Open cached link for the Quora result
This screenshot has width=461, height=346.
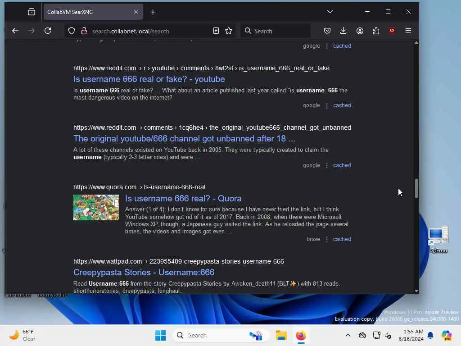coord(342,239)
